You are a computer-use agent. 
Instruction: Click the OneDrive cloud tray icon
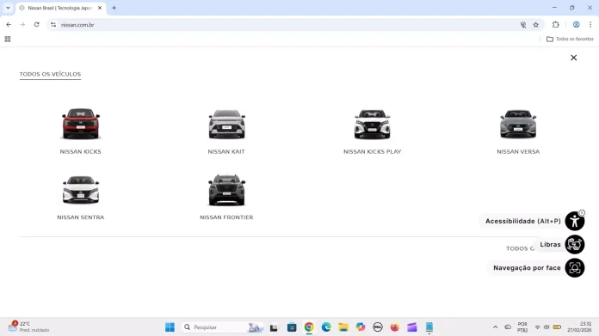pyautogui.click(x=508, y=327)
